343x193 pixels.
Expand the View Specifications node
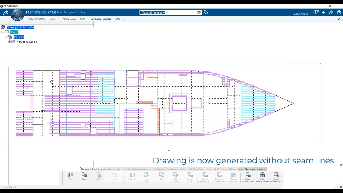pyautogui.click(x=9, y=41)
